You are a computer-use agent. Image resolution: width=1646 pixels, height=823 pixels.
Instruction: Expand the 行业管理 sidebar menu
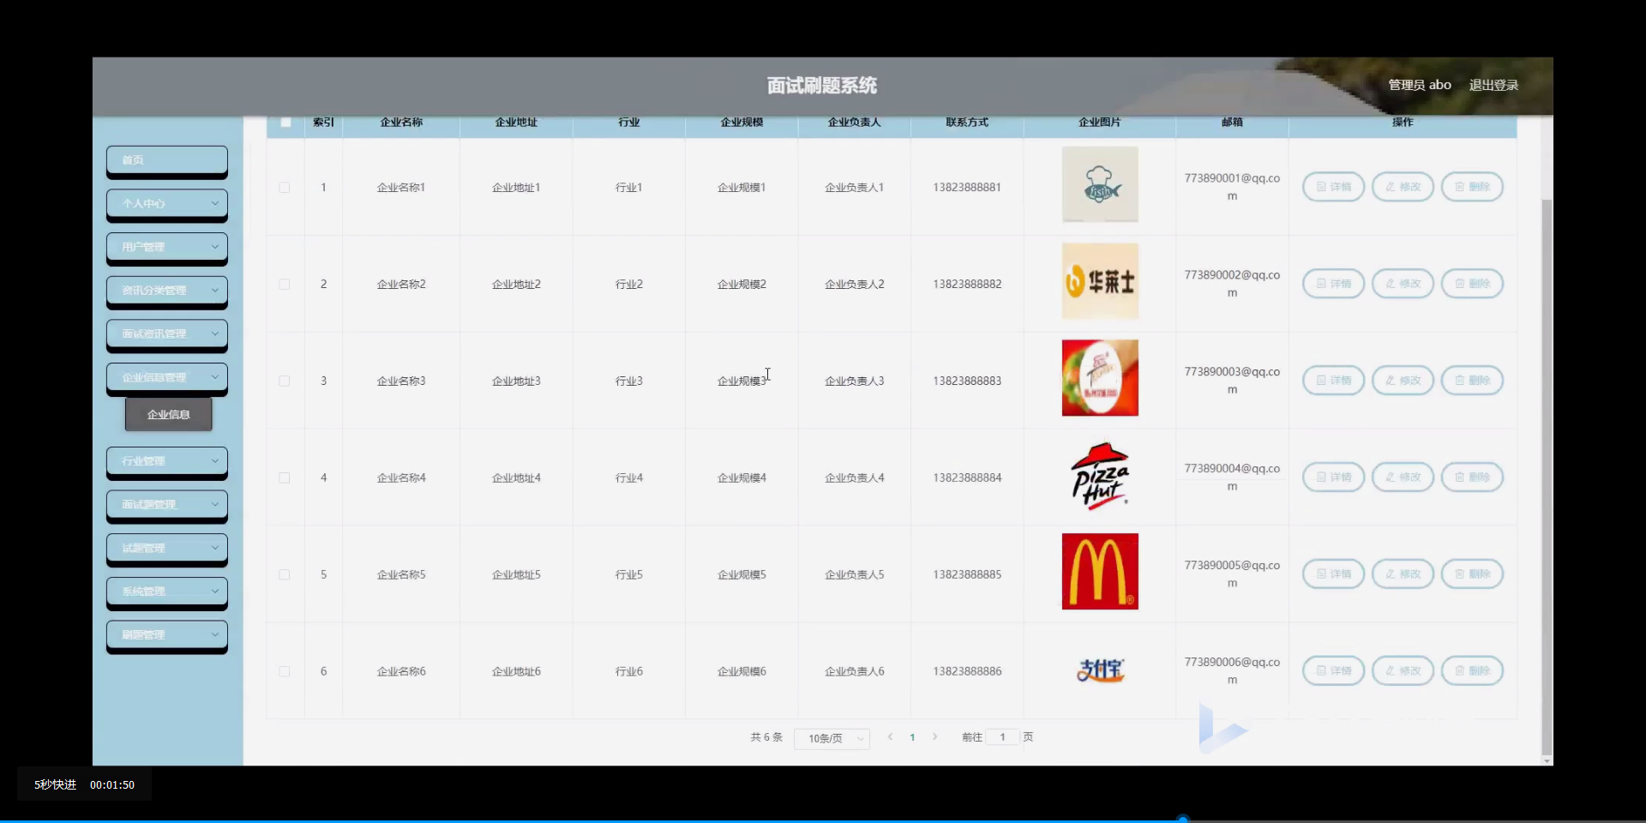[167, 461]
